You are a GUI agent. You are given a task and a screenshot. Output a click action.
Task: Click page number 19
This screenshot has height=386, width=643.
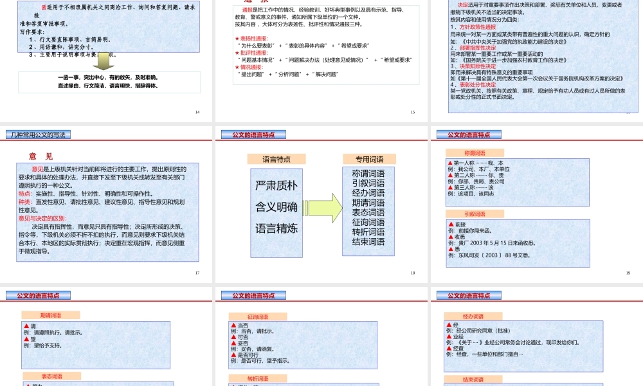tap(628, 273)
